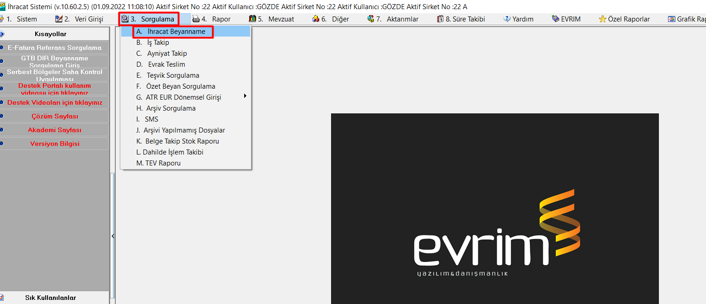Open the 5. Mevzuat menu
Screen dimensions: 706x304
tap(272, 19)
